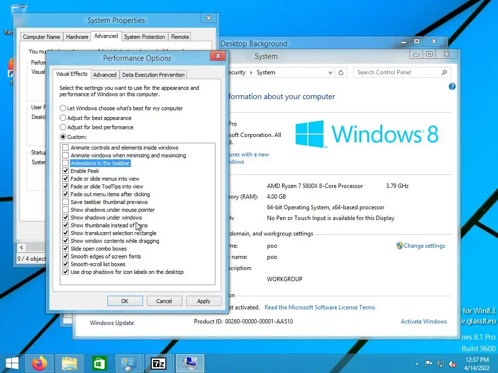Uncheck Show thumbnails instead of icons
The height and width of the screenshot is (373, 498).
pyautogui.click(x=66, y=225)
